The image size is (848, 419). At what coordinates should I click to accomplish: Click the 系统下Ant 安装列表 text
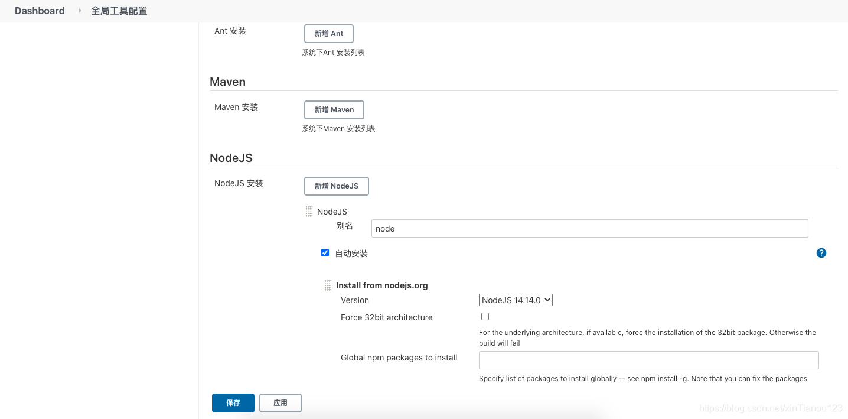(334, 53)
